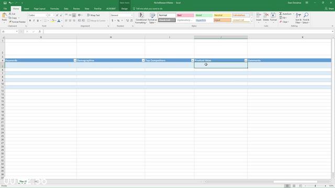Click the Orientation text-angle icon
The image size is (335, 188).
(x=80, y=15)
